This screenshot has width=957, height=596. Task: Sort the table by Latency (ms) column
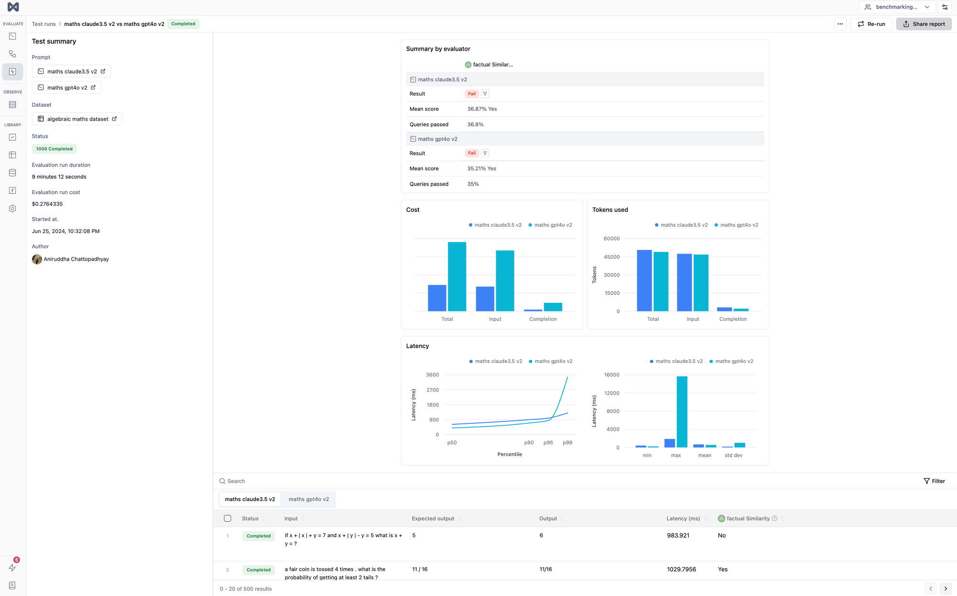705,519
